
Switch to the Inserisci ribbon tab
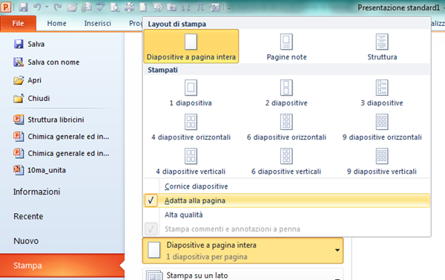click(x=97, y=23)
